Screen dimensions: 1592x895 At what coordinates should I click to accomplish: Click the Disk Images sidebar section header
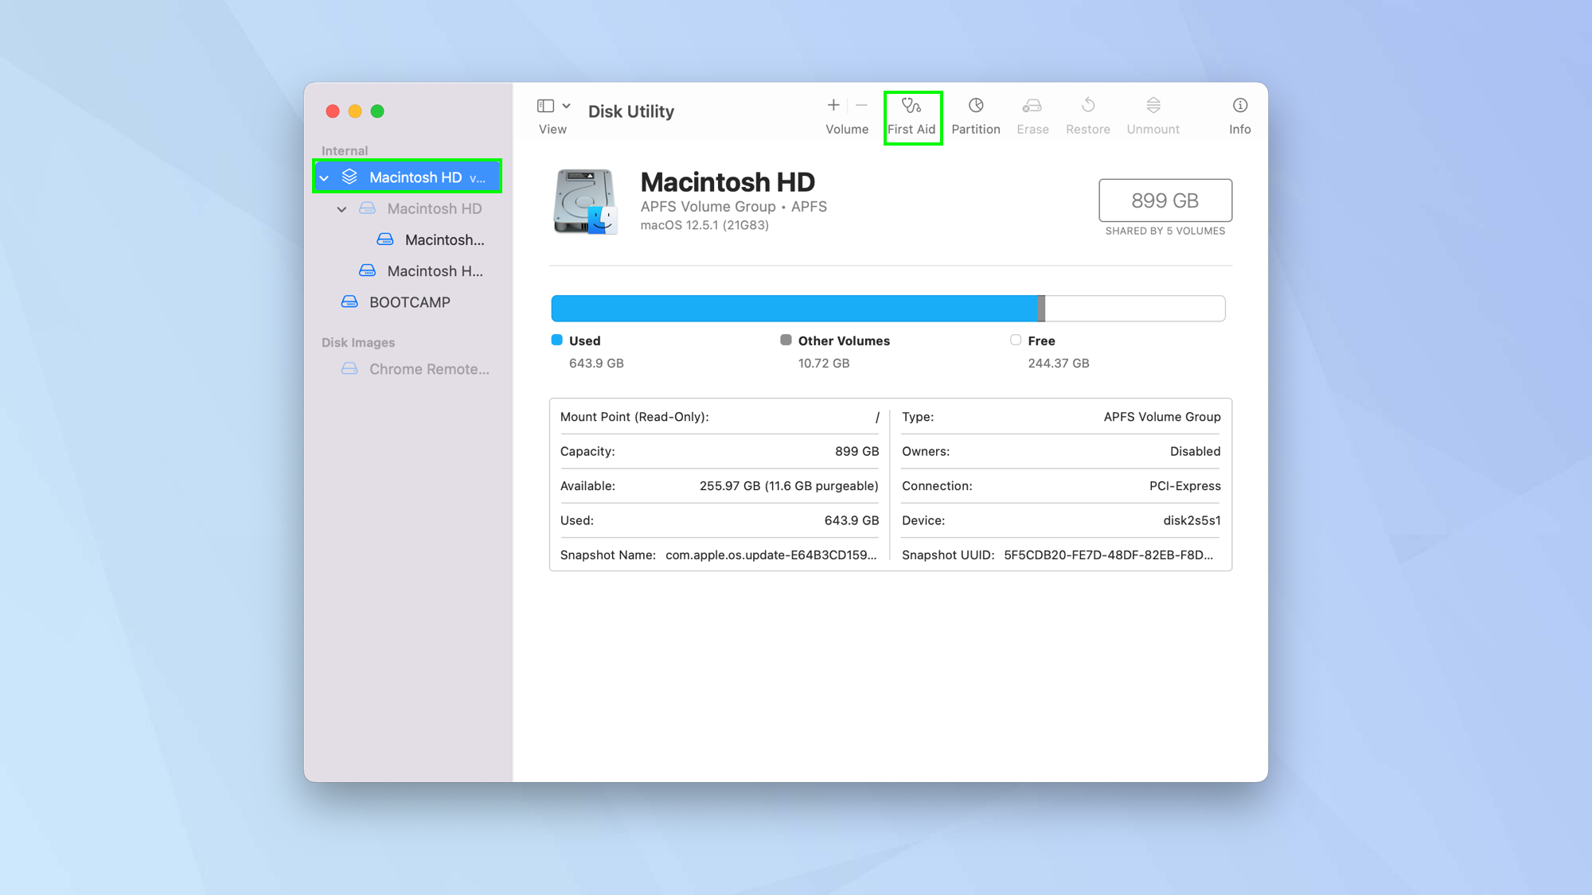pyautogui.click(x=357, y=342)
